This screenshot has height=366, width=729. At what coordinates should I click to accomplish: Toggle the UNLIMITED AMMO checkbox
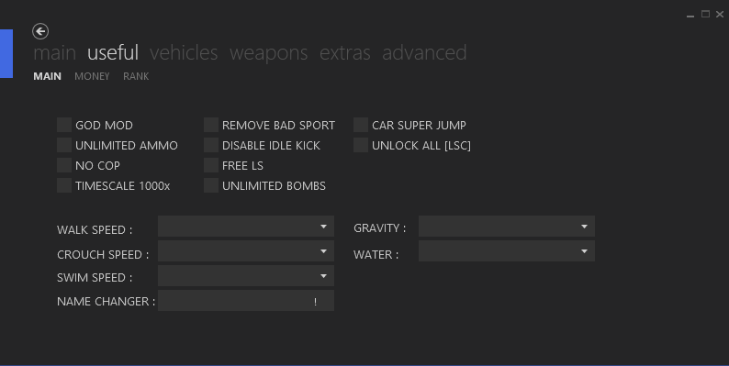tap(64, 145)
